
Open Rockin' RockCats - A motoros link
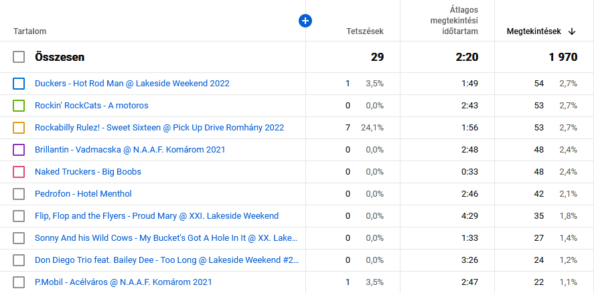pyautogui.click(x=92, y=106)
